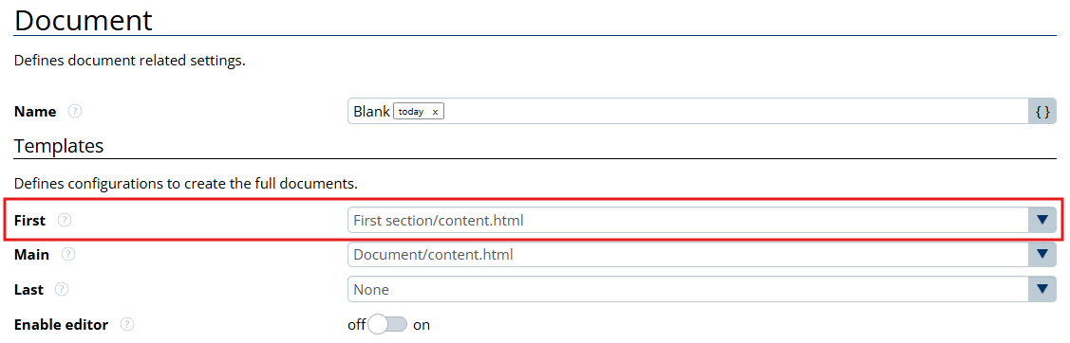Click the Document page heading

pos(84,20)
